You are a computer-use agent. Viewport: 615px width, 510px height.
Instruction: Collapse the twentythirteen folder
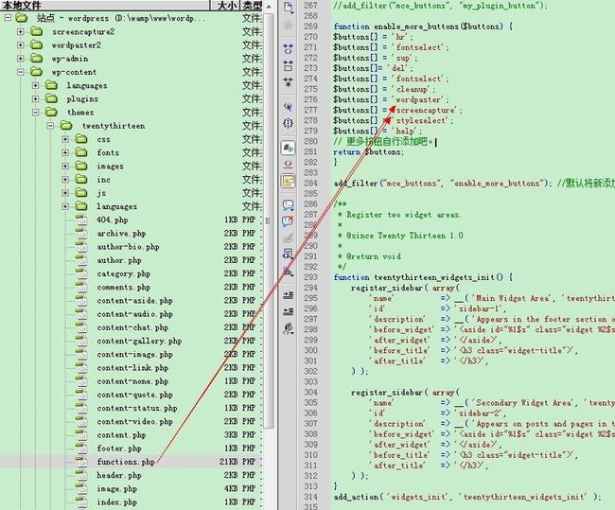pos(50,126)
